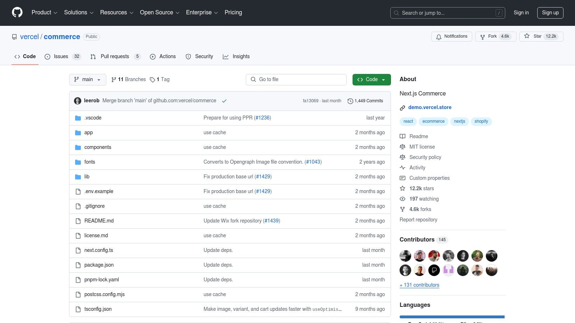The height and width of the screenshot is (323, 575).
Task: Select the Code tab
Action: [x=25, y=56]
